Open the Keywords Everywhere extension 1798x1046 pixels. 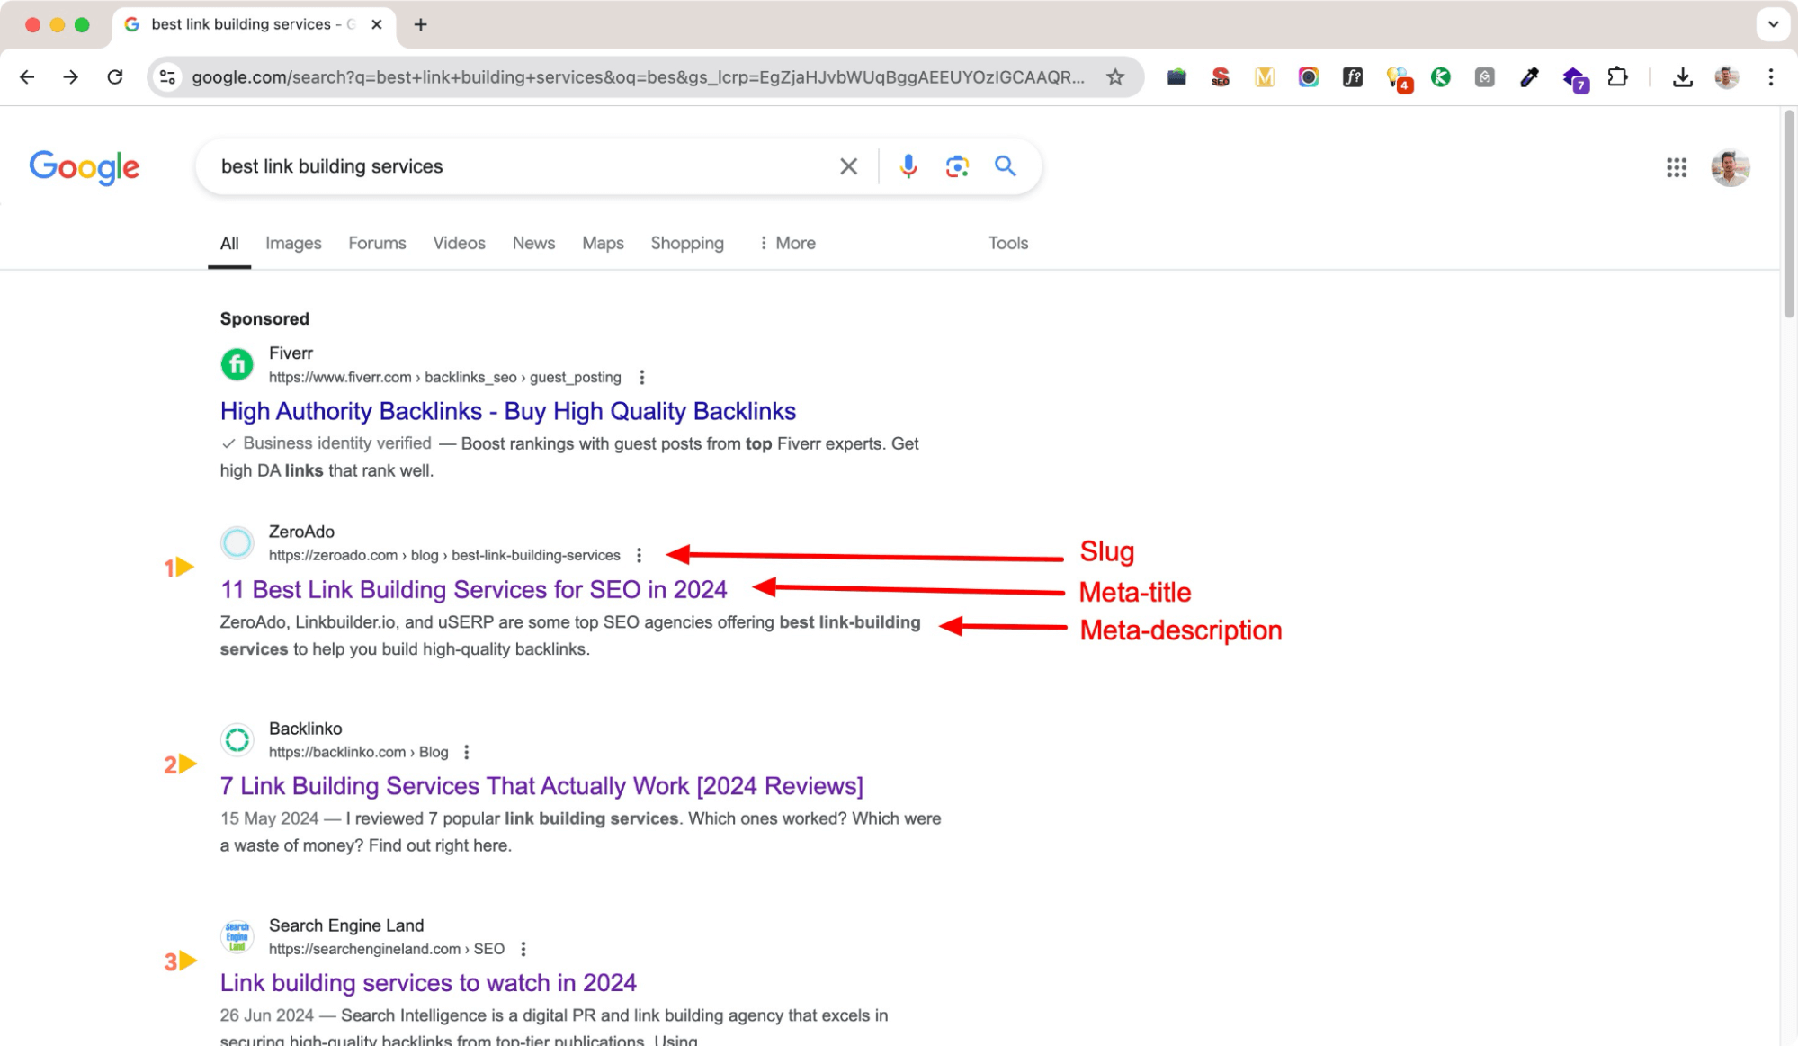pos(1440,77)
